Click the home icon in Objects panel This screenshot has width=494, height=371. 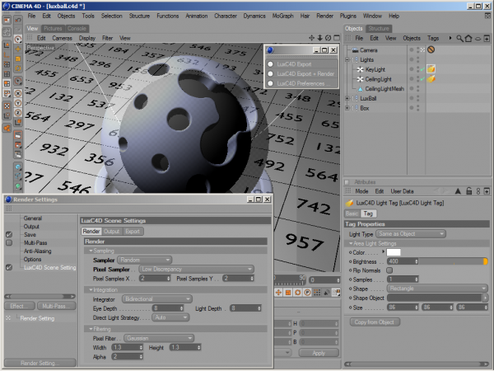468,38
